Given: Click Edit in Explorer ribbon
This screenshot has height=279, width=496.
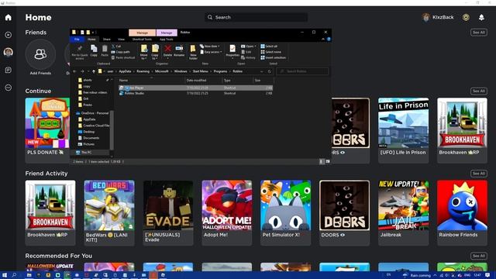Looking at the screenshot, I should tap(246, 52).
